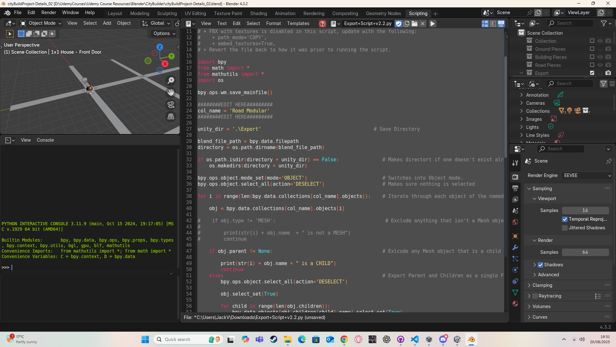
Task: Click the Scene name field in top bar
Action: 510,13
